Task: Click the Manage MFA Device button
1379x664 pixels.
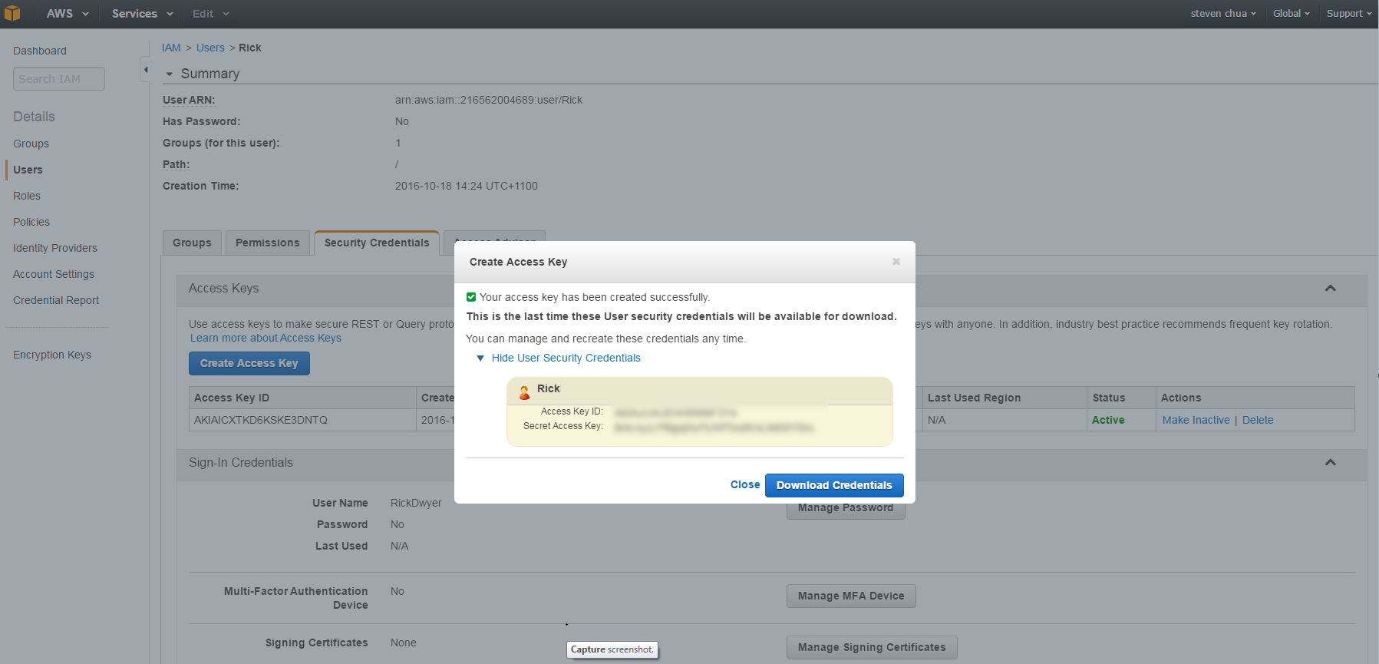Action: tap(851, 596)
